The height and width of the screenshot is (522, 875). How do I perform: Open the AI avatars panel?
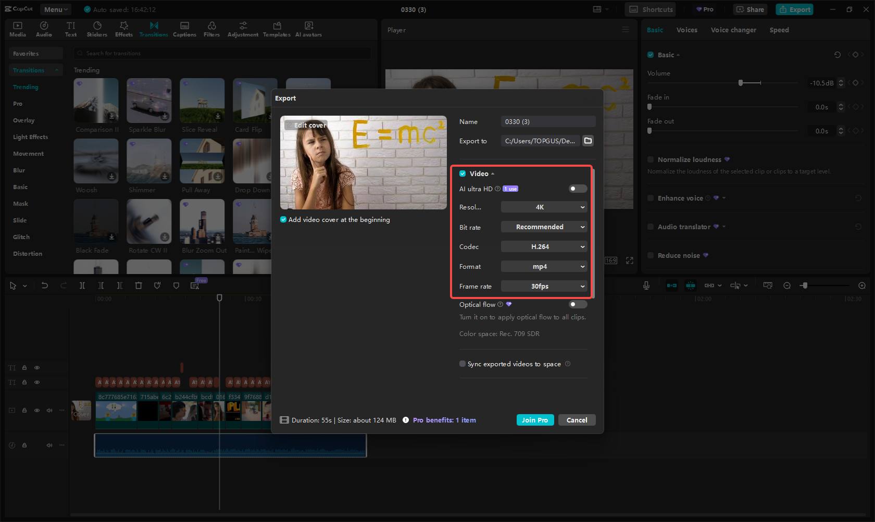pyautogui.click(x=308, y=29)
